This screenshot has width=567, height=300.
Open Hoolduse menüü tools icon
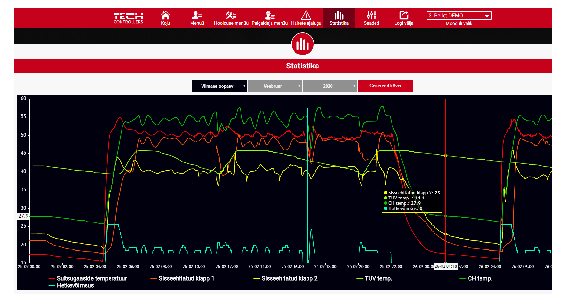tap(231, 16)
